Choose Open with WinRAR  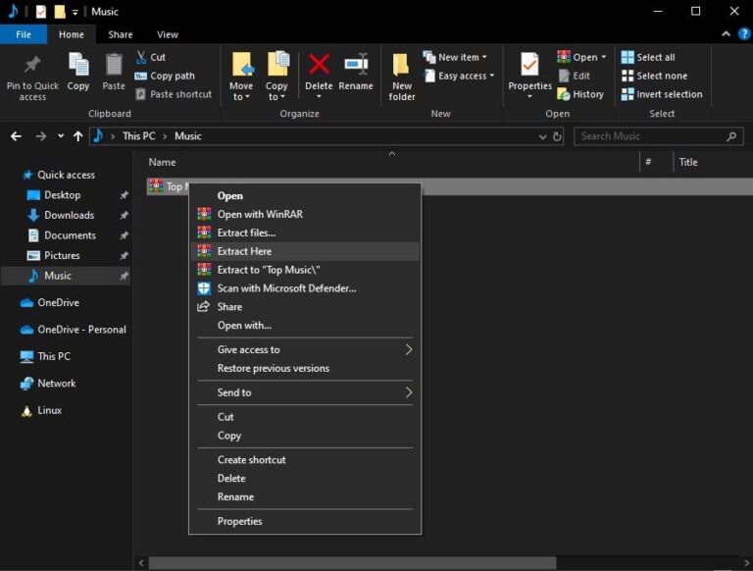(305, 214)
